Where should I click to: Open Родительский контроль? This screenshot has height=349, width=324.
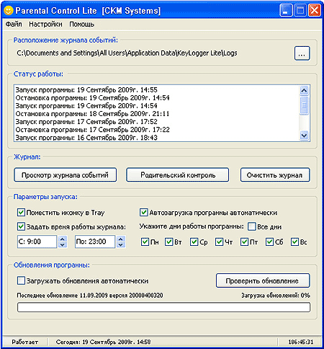tap(178, 174)
